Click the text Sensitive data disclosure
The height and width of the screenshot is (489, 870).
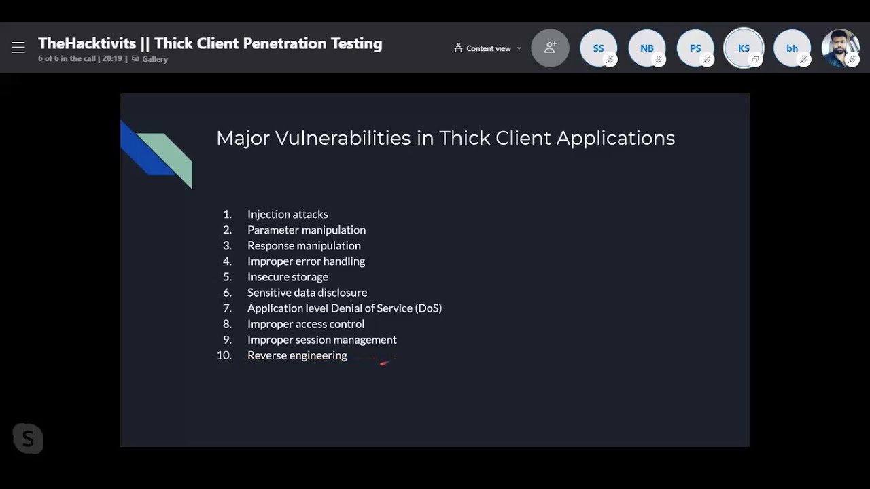click(307, 292)
